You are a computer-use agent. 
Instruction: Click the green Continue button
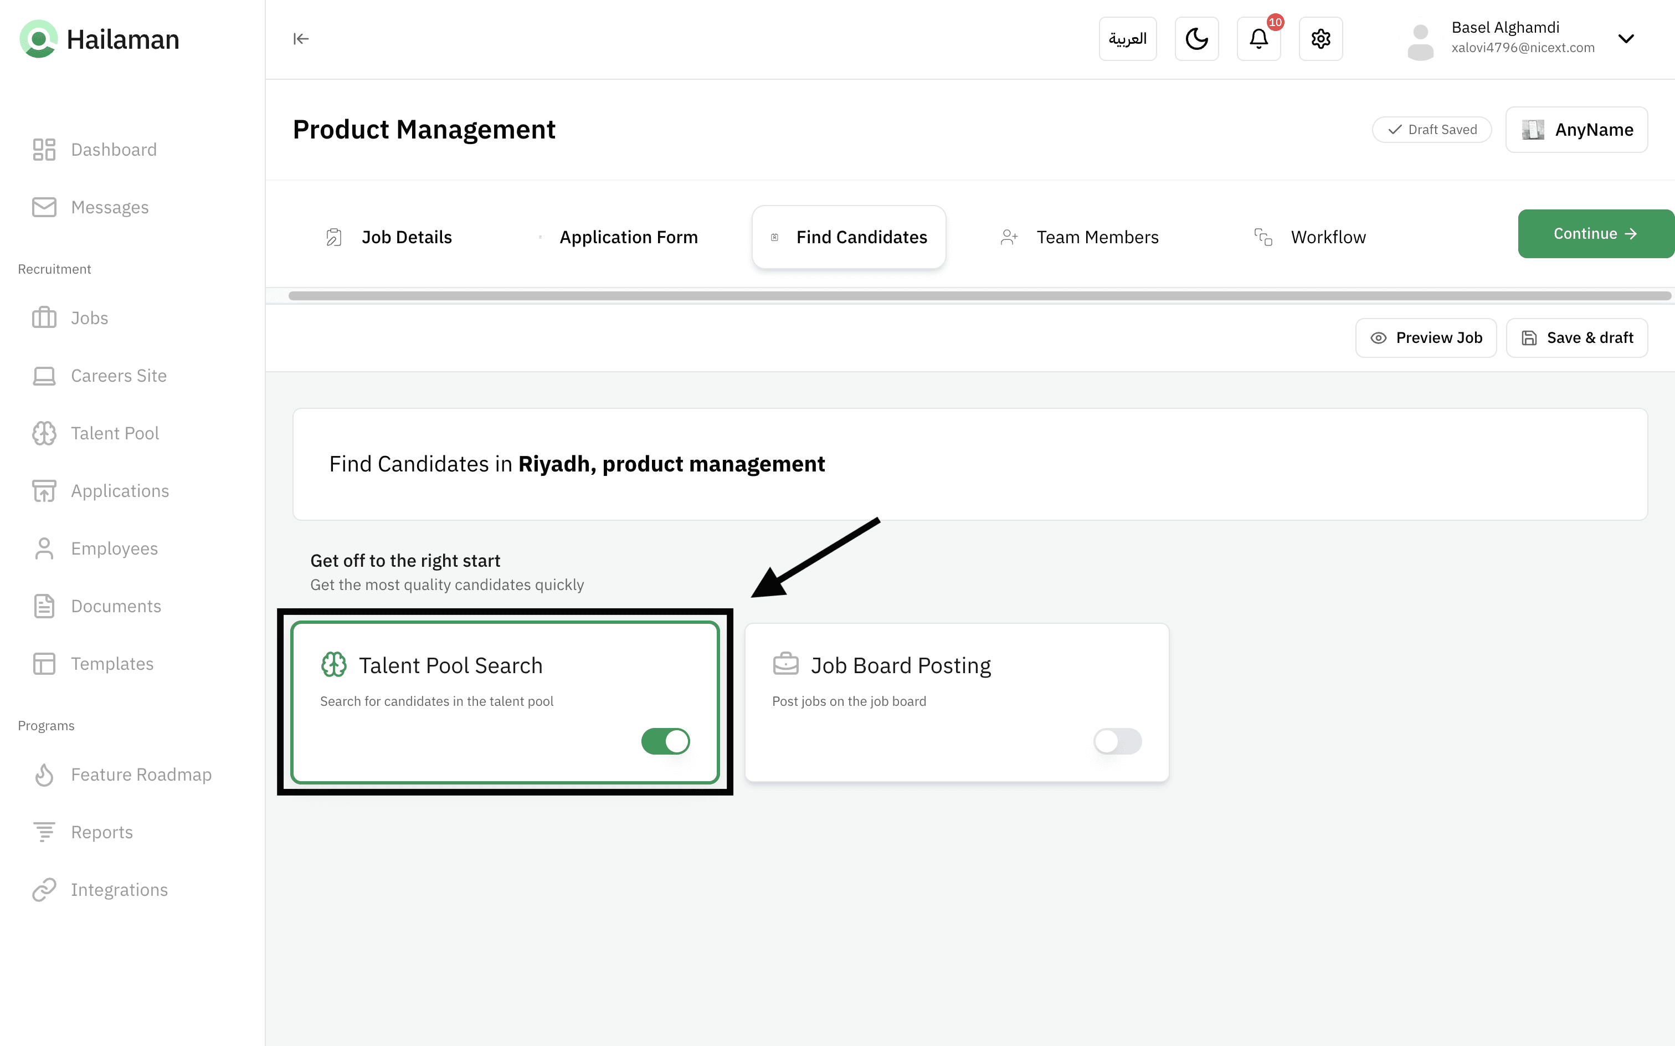coord(1595,234)
